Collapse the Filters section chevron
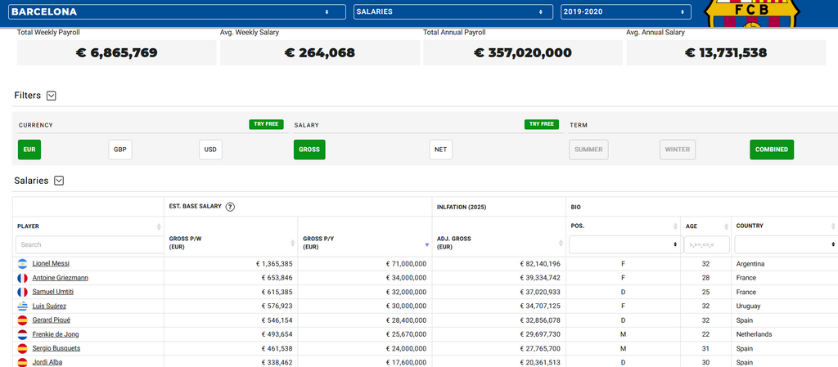Screen dimensions: 838x367 pyautogui.click(x=52, y=96)
